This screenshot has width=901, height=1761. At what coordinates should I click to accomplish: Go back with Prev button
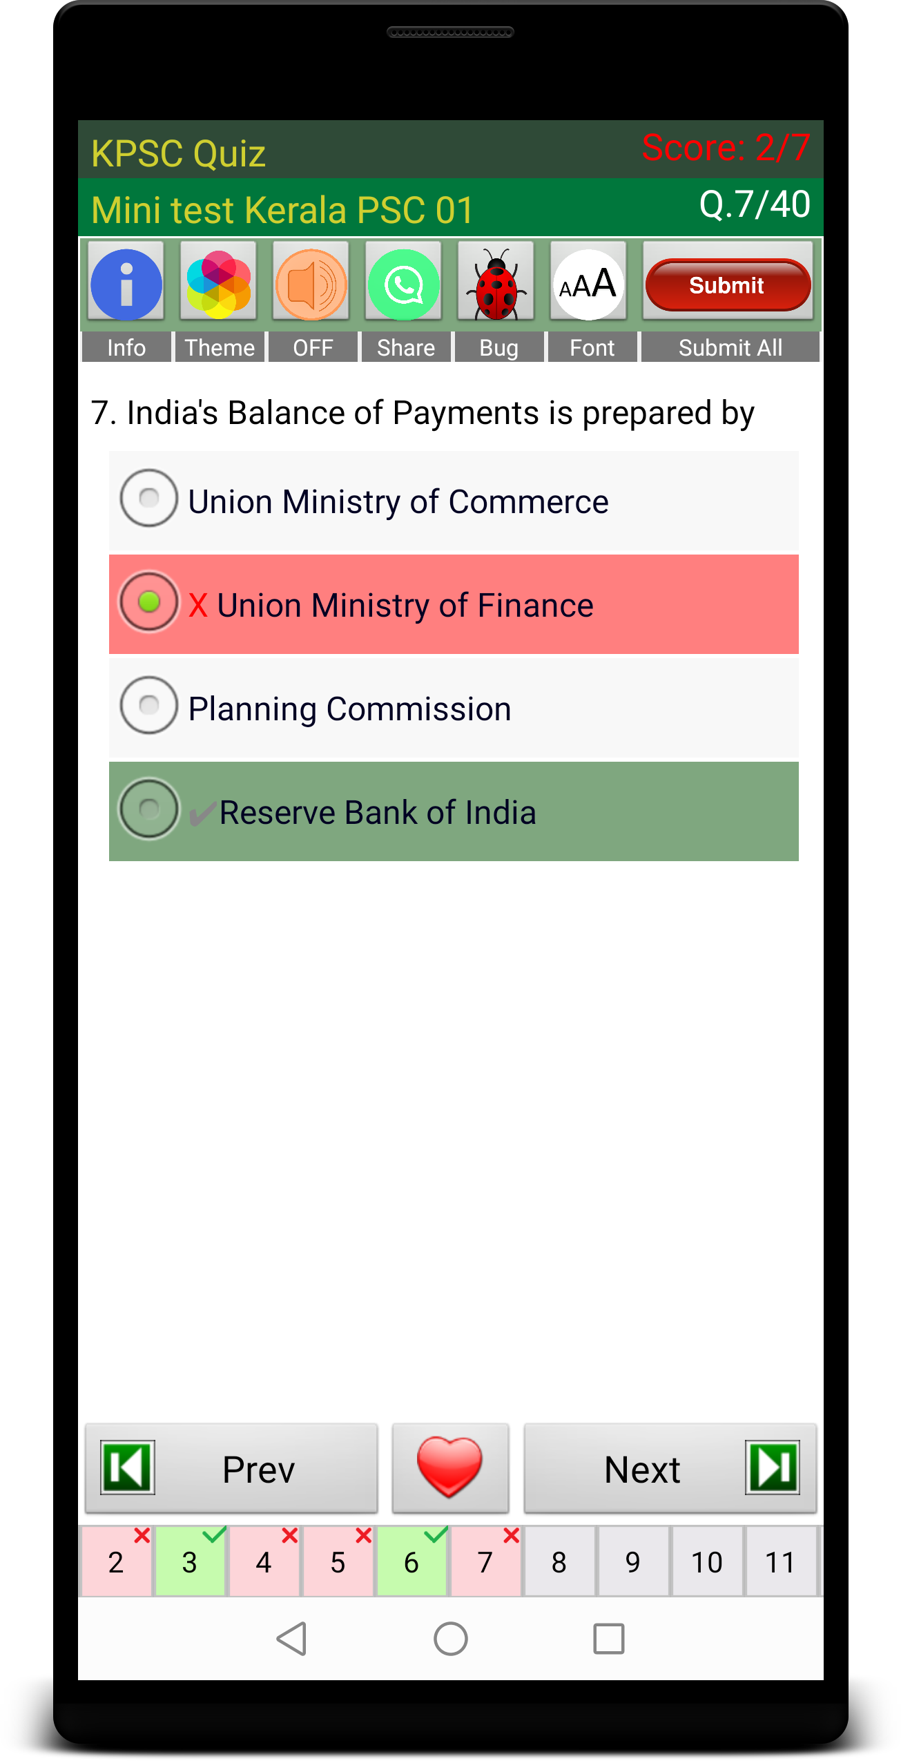(x=231, y=1467)
